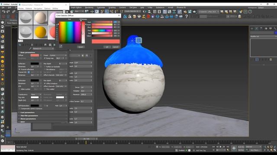Enable Reflect on backside checkbox
Image resolution: width=277 pixels, height=155 pixels.
(45, 67)
